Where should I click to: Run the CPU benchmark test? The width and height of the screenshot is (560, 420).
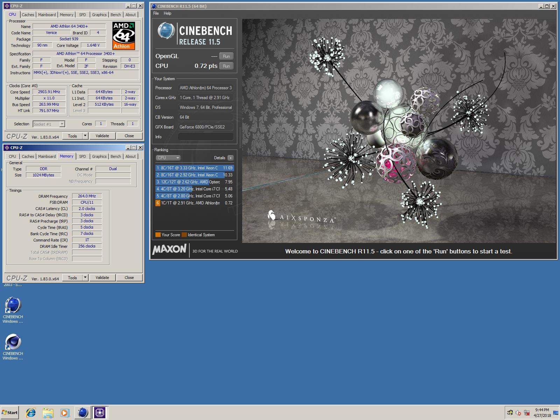tap(226, 66)
